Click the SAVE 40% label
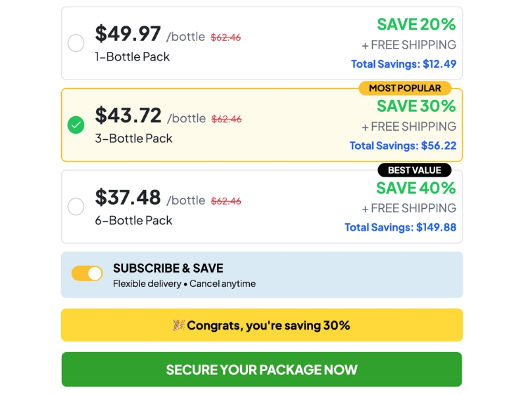 (x=416, y=188)
